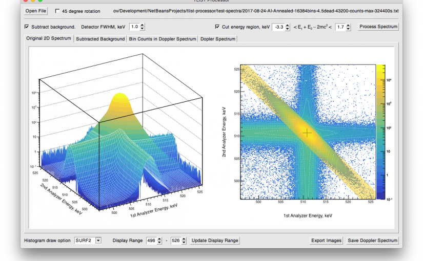This screenshot has height=261, width=423.
Task: Enable the 45 degree rotation checkbox
Action: click(x=57, y=11)
